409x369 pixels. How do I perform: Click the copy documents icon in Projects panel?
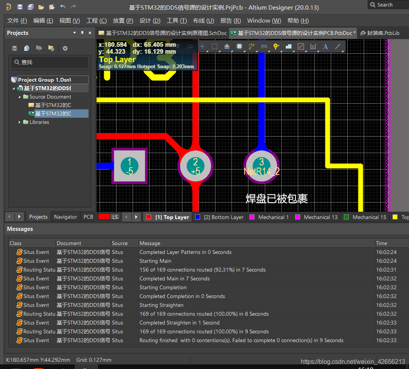26,48
